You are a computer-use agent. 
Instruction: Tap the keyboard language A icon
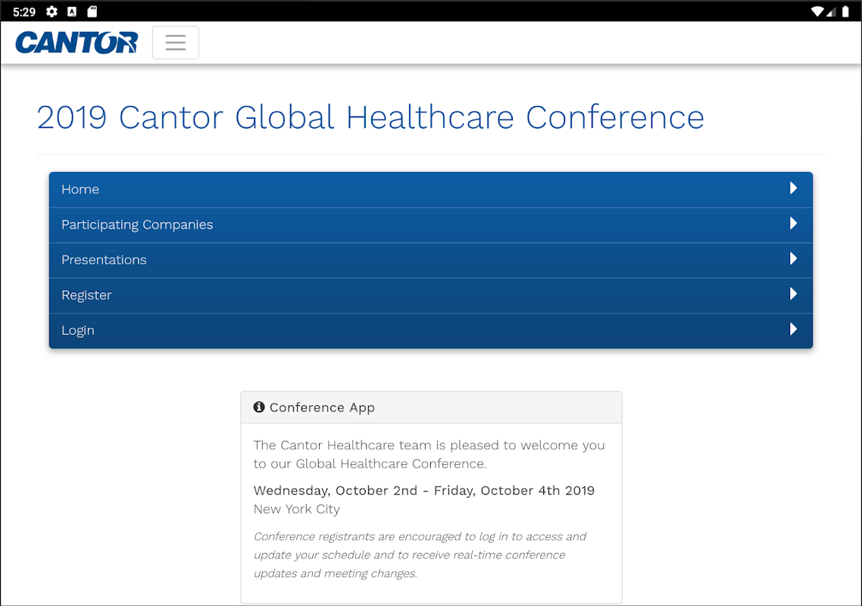[72, 11]
